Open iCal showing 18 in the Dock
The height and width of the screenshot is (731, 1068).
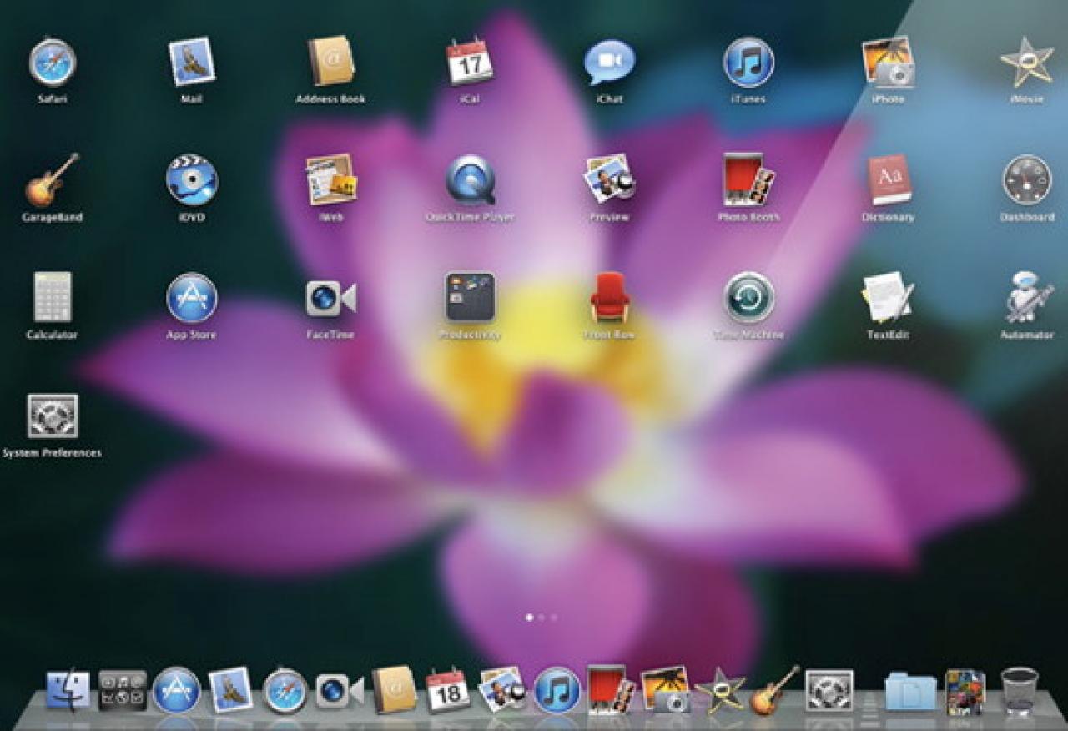449,690
